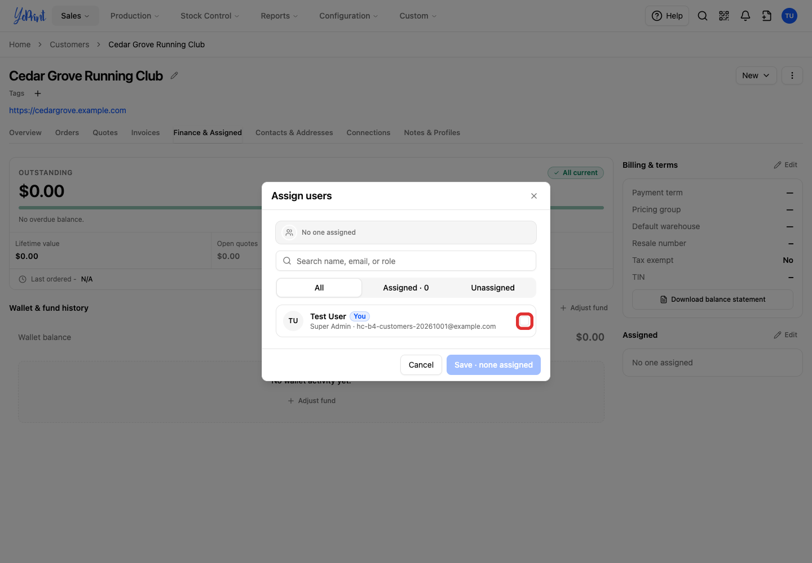Edit the Assigned section

(785, 335)
